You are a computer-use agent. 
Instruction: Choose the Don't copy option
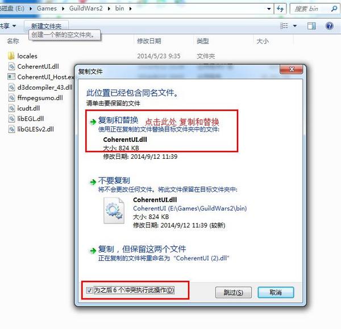pyautogui.click(x=114, y=180)
